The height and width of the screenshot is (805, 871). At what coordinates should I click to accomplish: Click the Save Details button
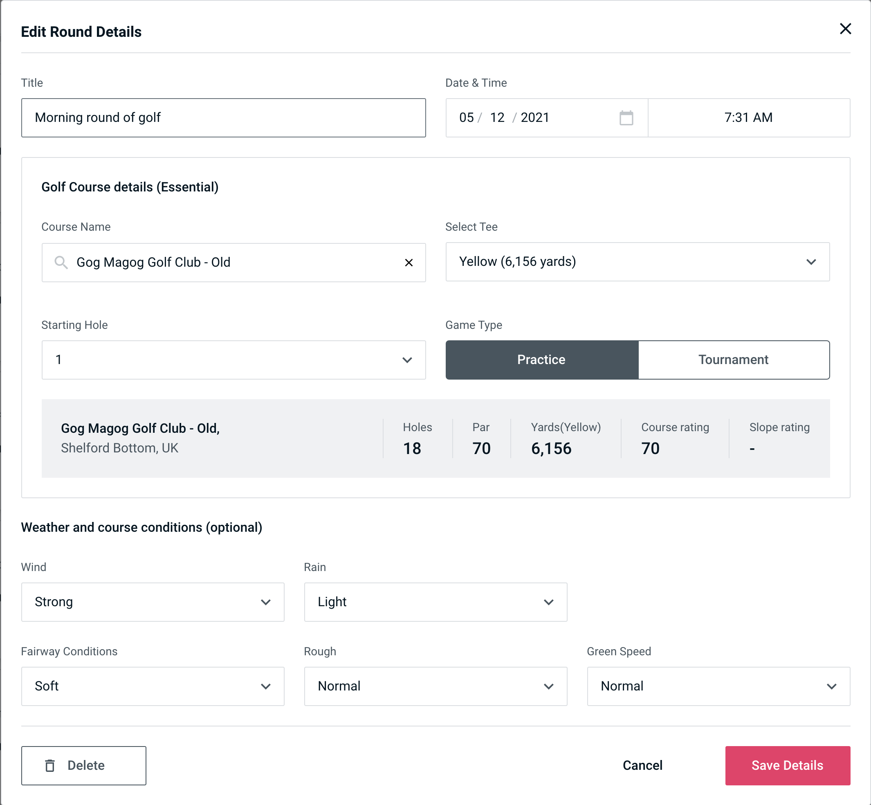[x=788, y=766]
